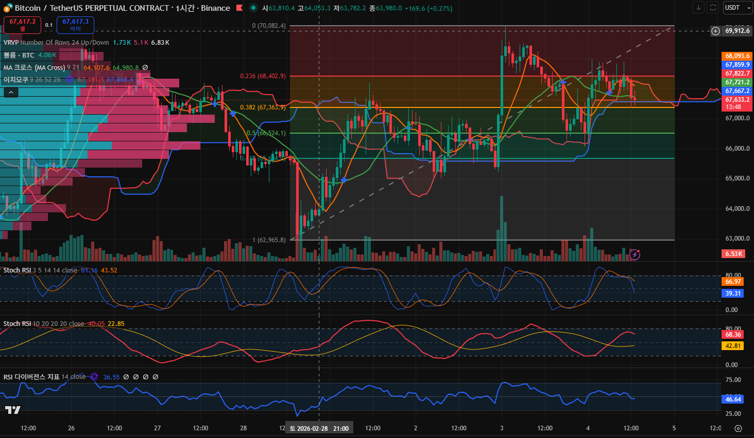
Task: Click the plus icon next to 69,912.6
Action: pos(715,31)
